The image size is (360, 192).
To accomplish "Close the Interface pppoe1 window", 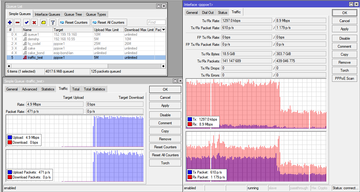I will click(x=356, y=4).
